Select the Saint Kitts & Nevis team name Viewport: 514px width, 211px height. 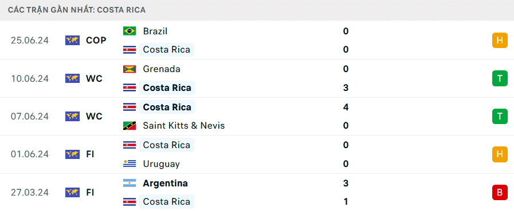point(184,126)
